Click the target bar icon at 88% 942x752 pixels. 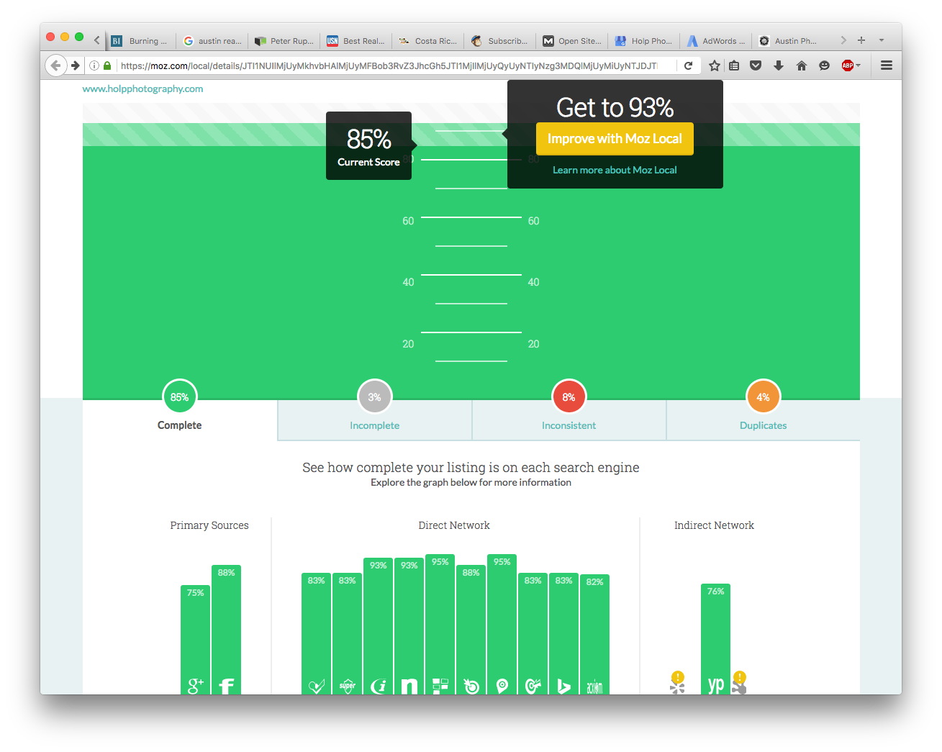point(471,686)
